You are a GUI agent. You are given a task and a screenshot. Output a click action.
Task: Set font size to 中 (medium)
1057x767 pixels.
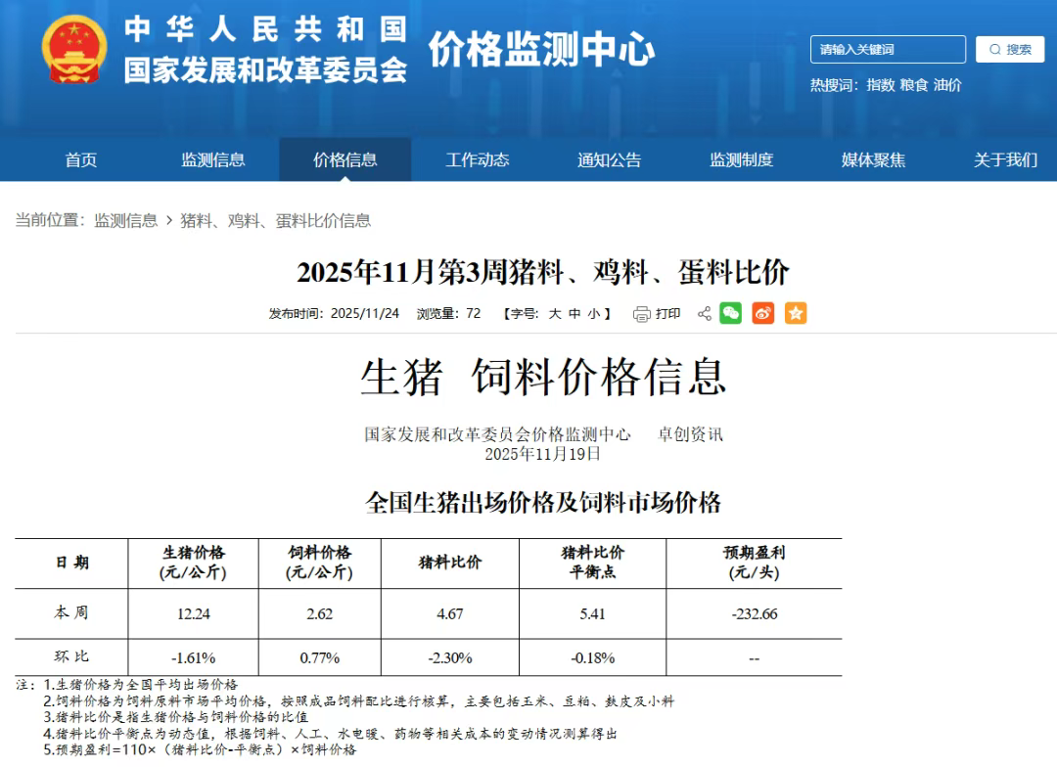[x=574, y=314]
